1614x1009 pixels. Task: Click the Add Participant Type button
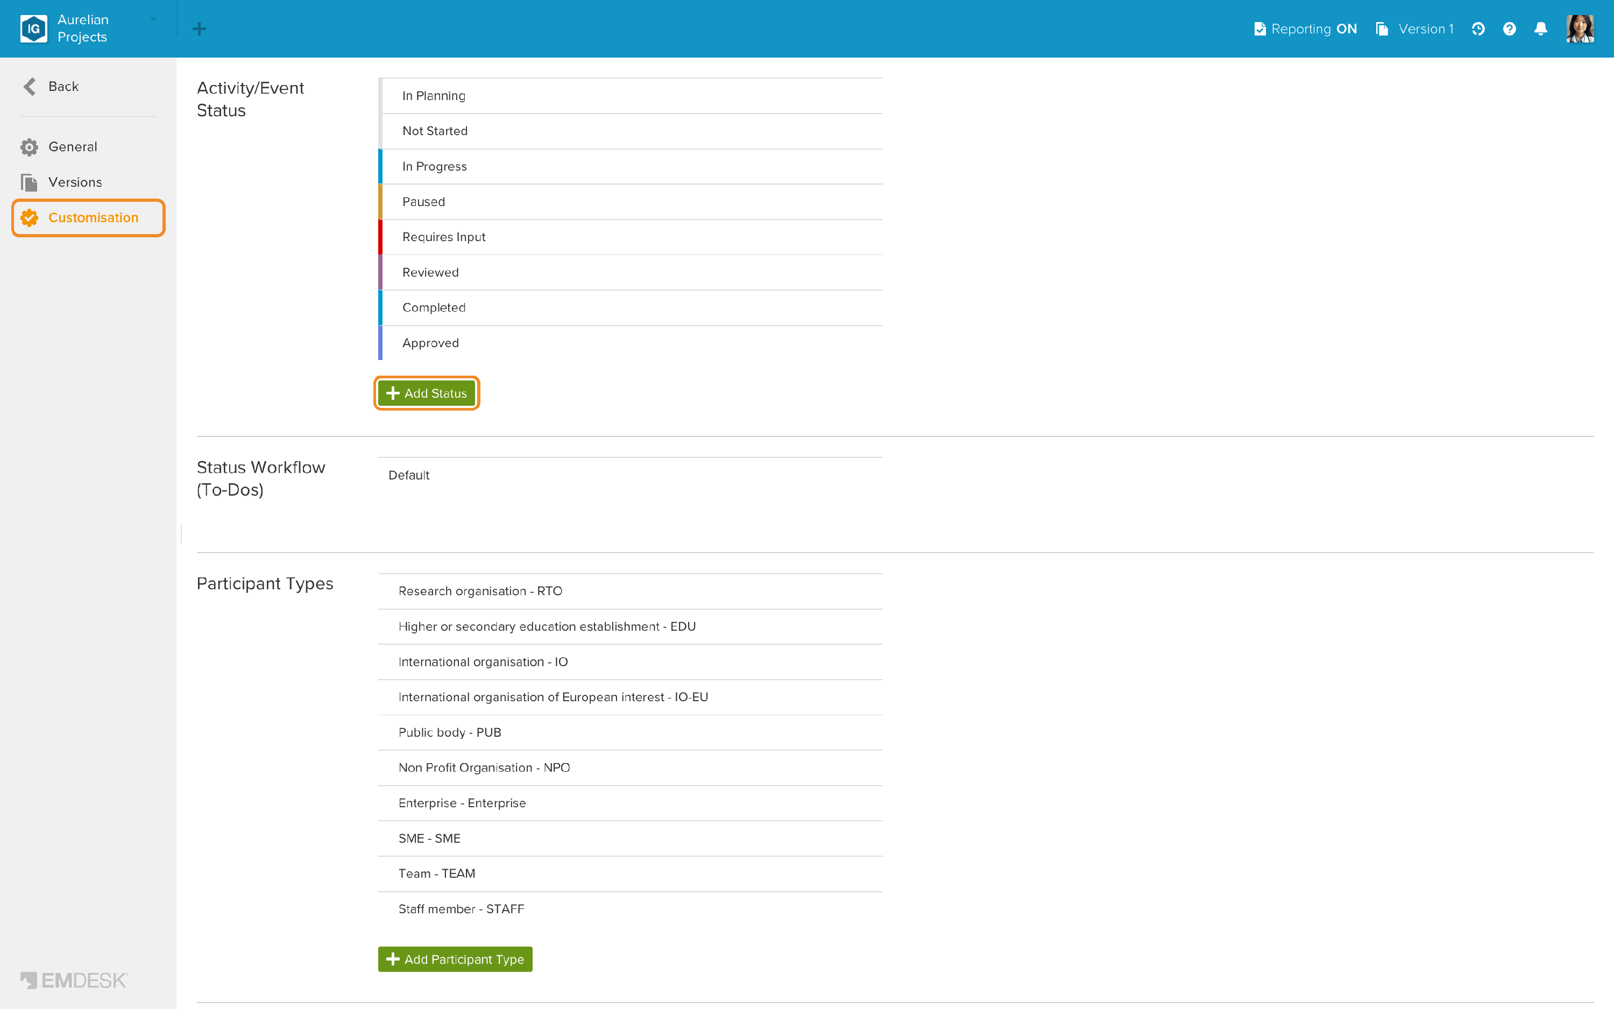click(x=455, y=959)
